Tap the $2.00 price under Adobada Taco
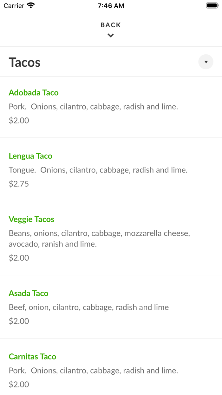222x395 pixels. (x=19, y=120)
